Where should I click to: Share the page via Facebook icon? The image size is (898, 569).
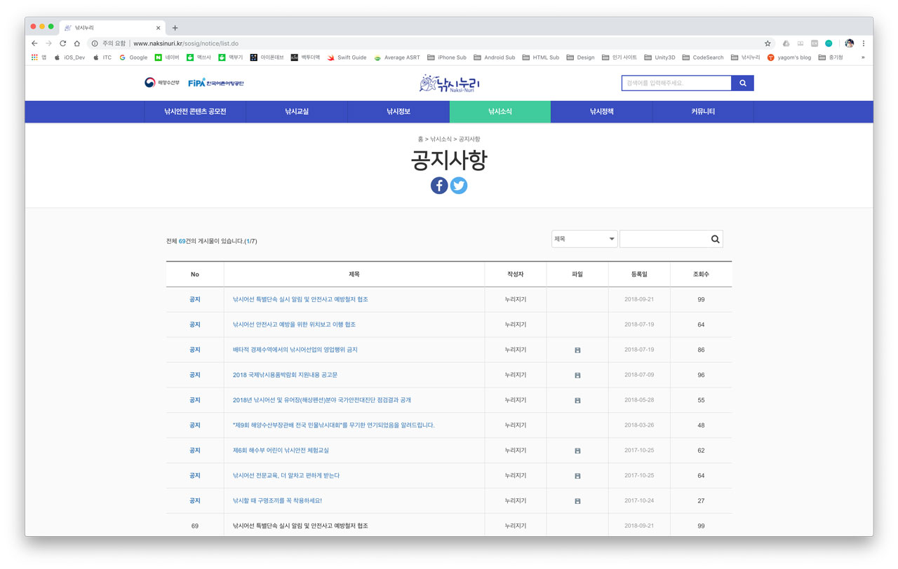click(439, 186)
